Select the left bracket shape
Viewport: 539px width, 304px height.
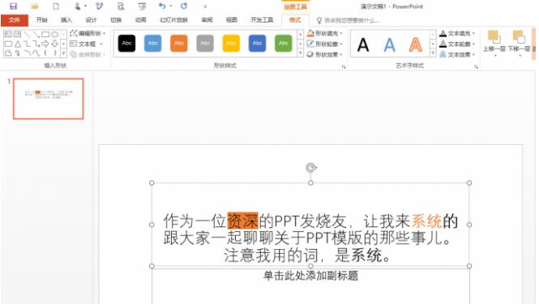pyautogui.click(x=45, y=53)
